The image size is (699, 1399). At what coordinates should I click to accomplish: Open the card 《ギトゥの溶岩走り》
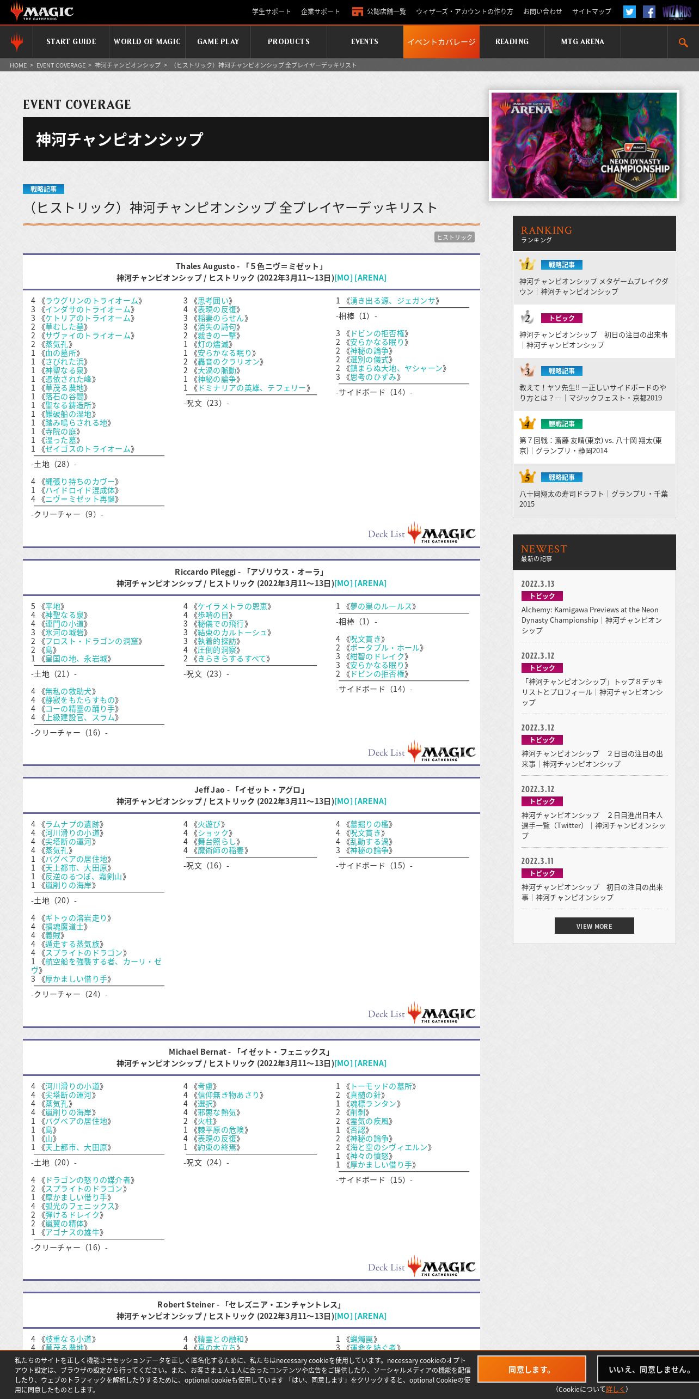coord(76,918)
